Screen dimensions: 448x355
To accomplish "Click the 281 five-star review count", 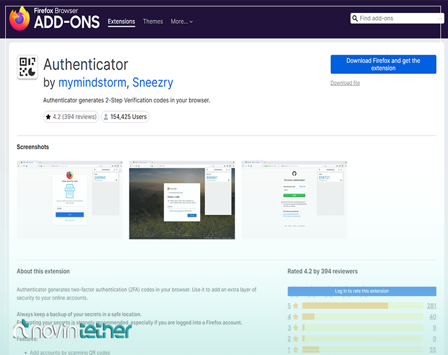I will [x=432, y=306].
